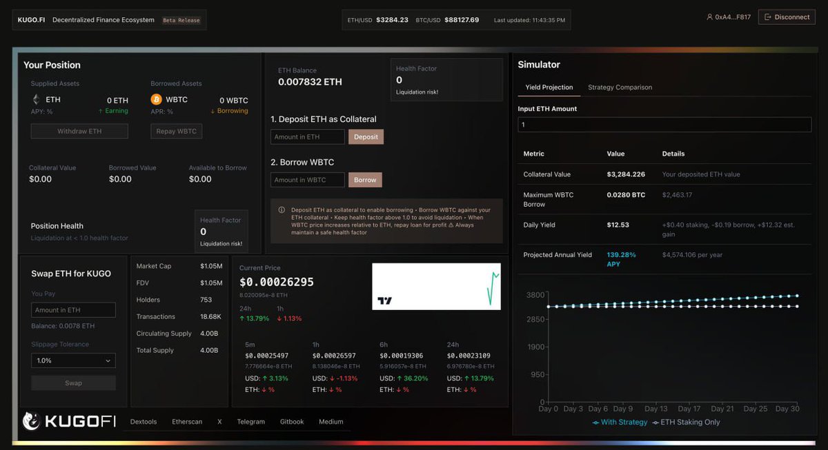Open the Gitbook link
The image size is (828, 450).
[x=292, y=422]
